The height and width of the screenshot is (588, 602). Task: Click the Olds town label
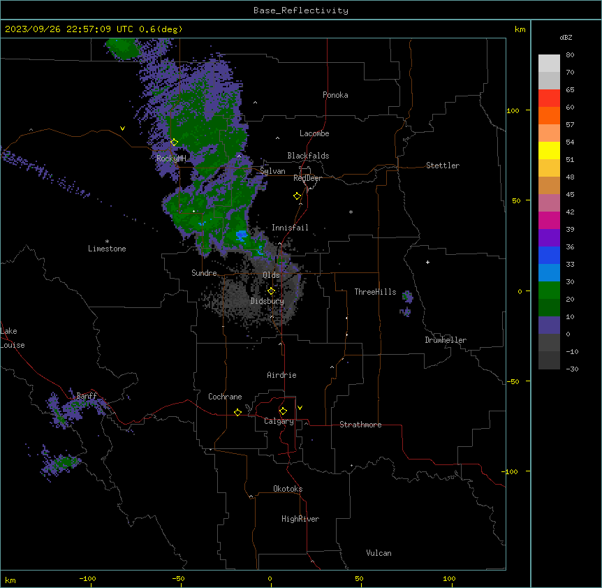click(271, 275)
